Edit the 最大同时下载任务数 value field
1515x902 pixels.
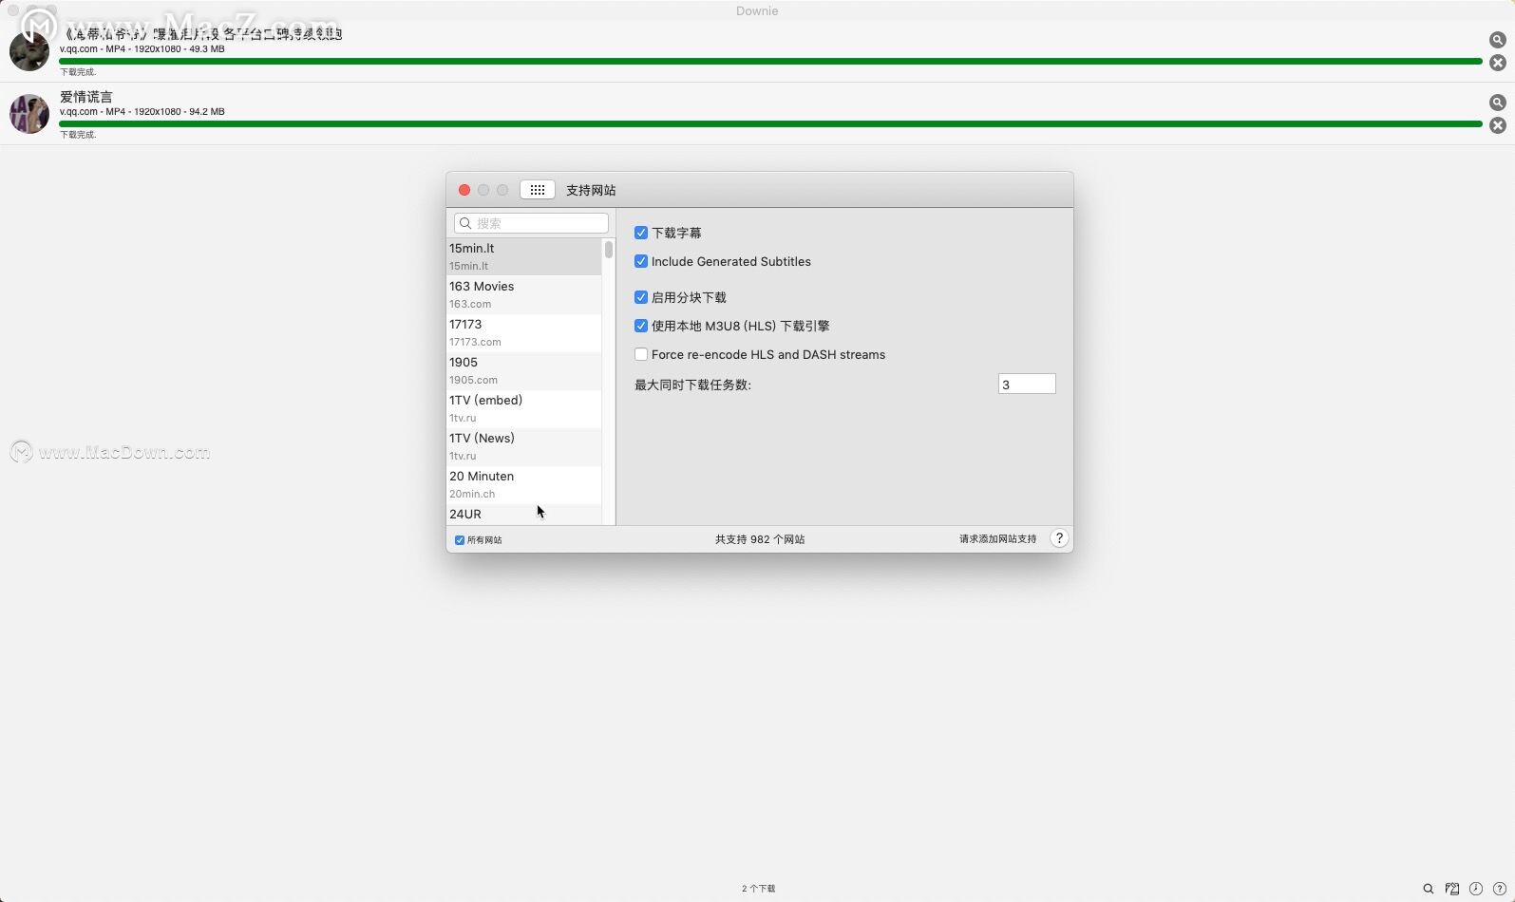click(1027, 385)
